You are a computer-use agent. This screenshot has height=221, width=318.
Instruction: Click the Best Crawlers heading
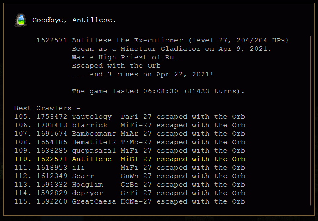(47, 108)
